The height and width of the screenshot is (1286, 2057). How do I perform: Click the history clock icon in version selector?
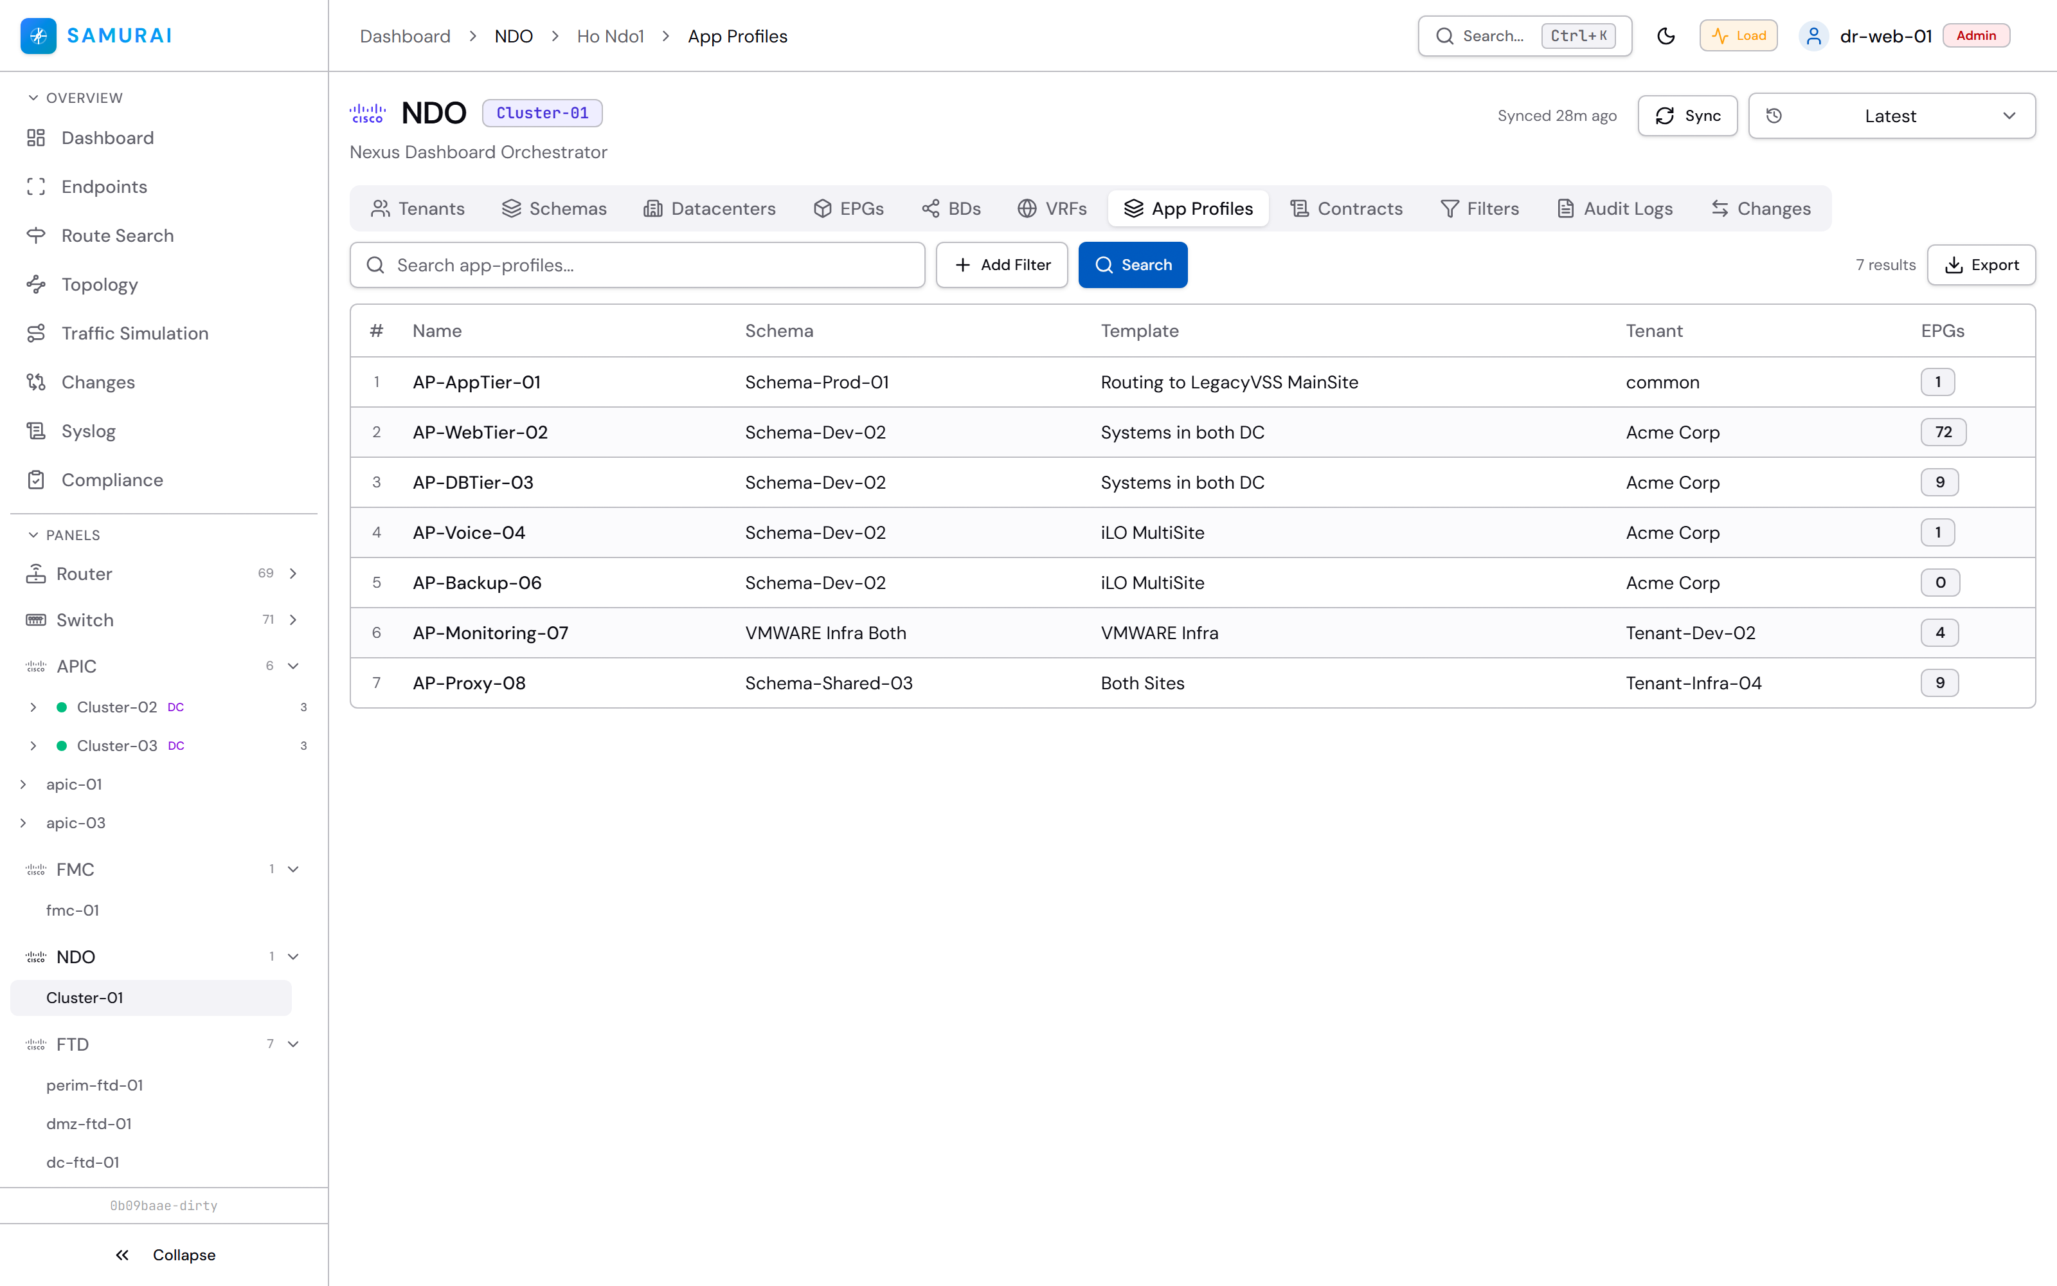[x=1774, y=116]
